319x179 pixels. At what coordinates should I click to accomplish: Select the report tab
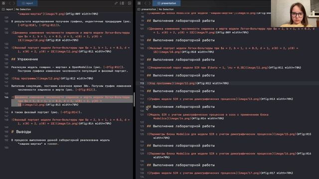coord(27,3)
